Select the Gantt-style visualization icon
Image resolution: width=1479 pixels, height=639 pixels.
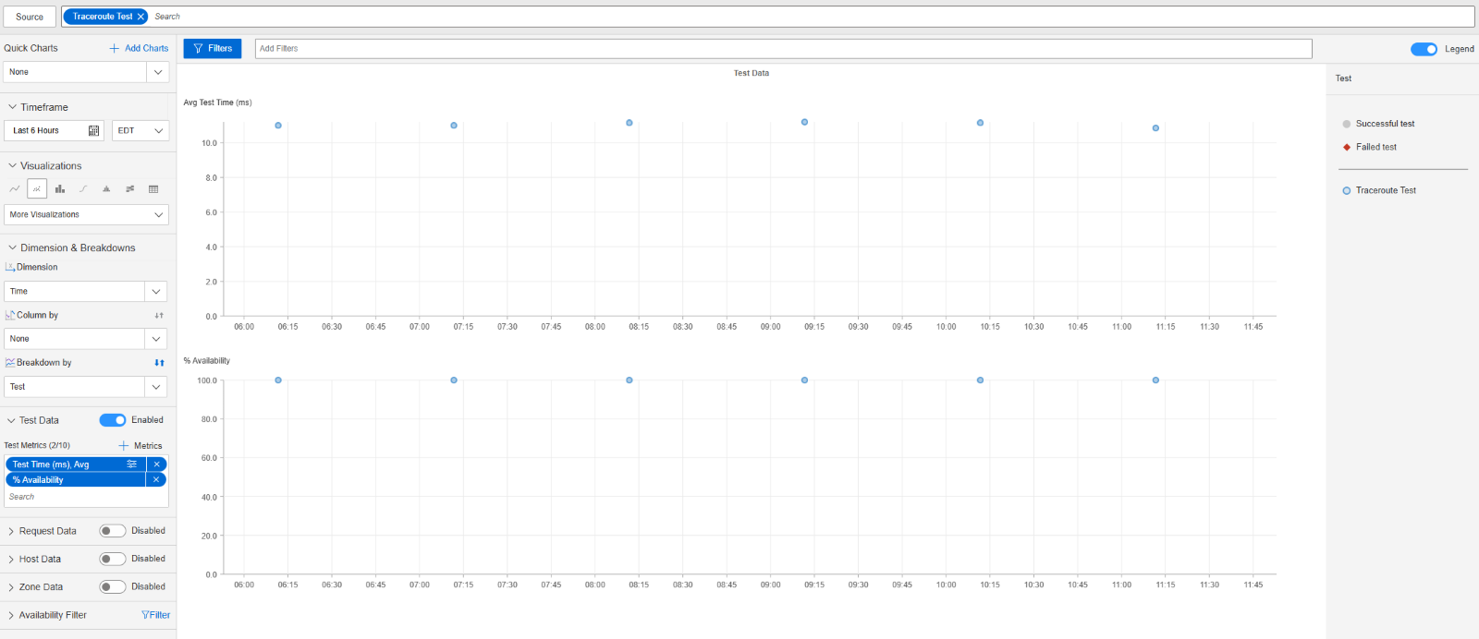pos(130,189)
